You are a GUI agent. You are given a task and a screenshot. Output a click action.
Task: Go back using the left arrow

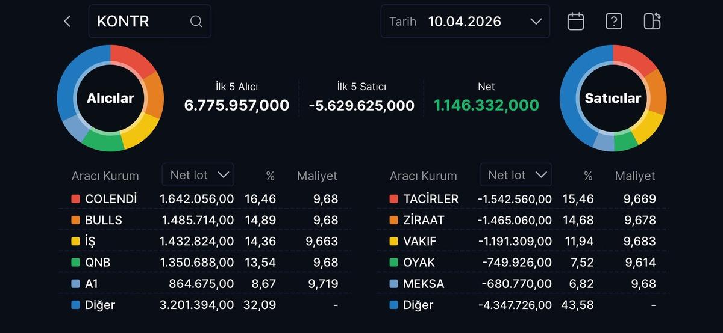67,22
